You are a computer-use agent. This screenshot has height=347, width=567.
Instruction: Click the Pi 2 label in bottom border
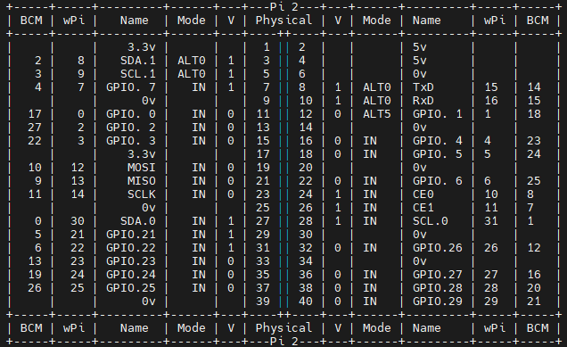(x=284, y=342)
